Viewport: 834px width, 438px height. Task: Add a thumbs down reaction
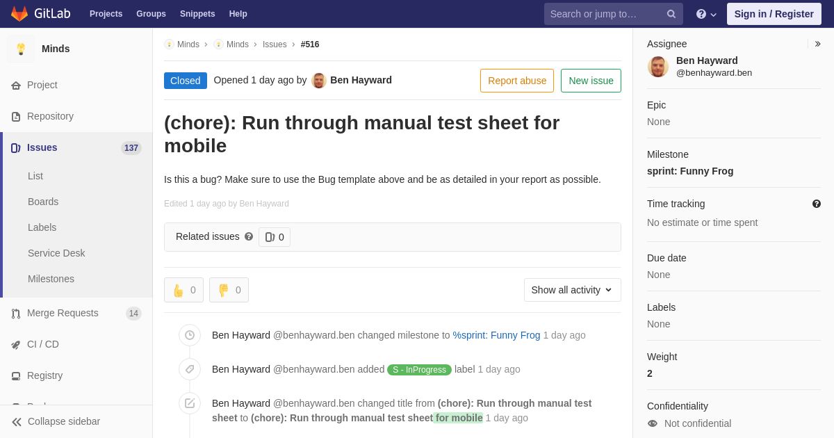(x=229, y=290)
